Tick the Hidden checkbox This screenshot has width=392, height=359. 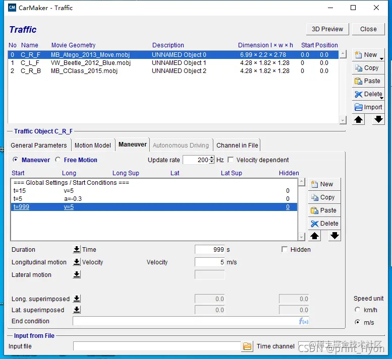(x=284, y=249)
